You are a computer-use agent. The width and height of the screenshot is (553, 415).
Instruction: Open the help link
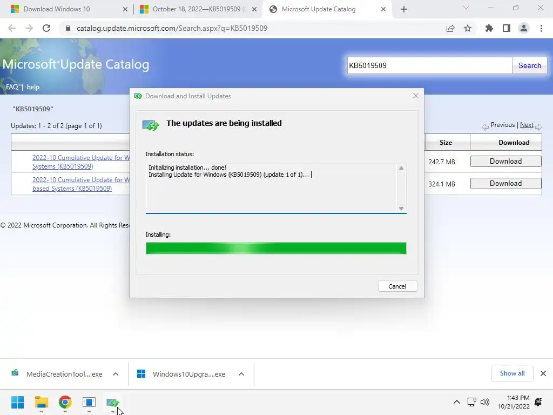[33, 87]
